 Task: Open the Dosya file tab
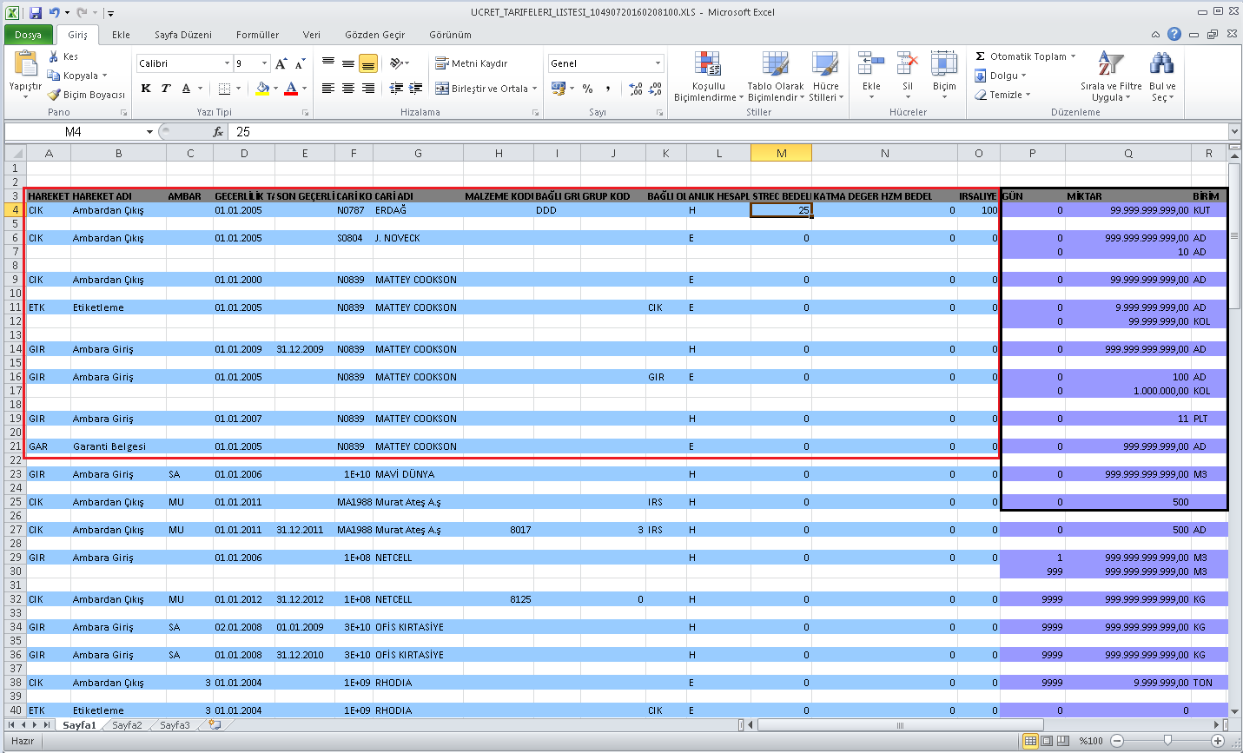[28, 35]
